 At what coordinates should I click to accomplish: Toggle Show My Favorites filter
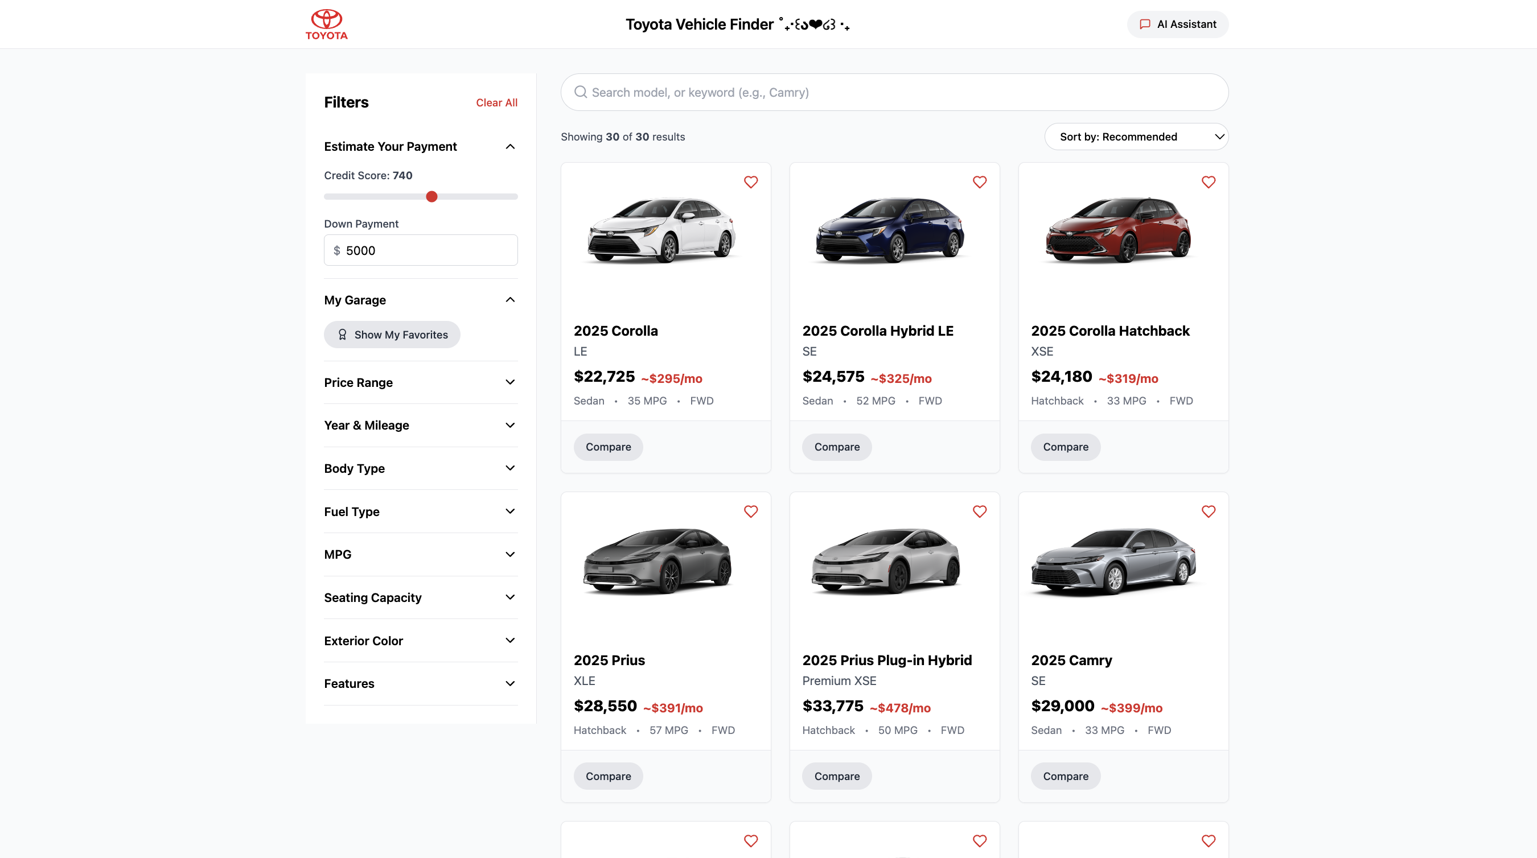[x=392, y=335]
